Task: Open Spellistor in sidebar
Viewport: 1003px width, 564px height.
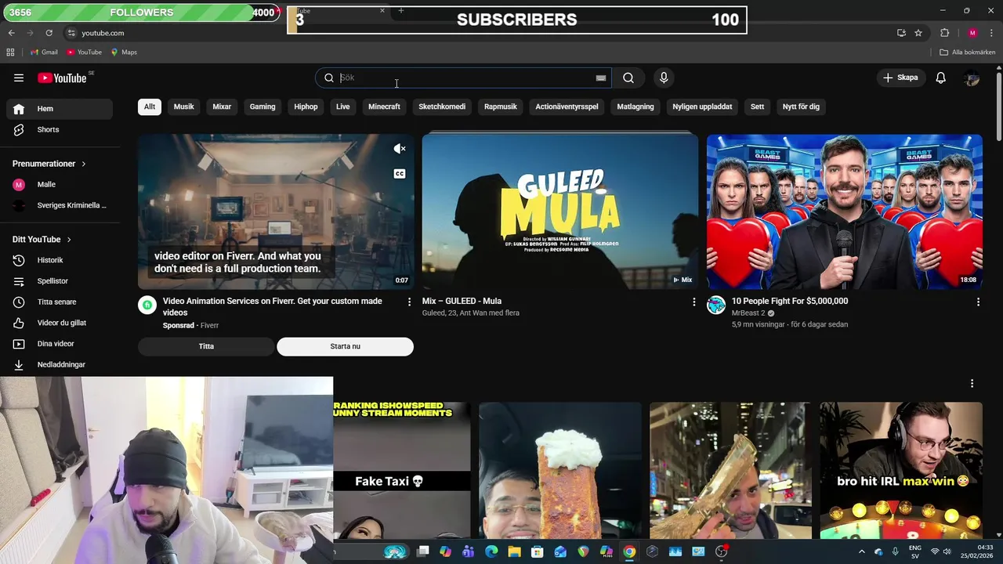Action: tap(60, 281)
